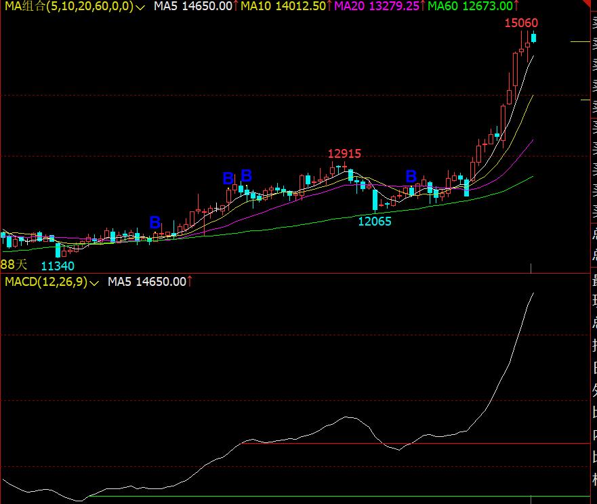This screenshot has height=504, width=597.
Task: Click the 12915 peak price label
Action: point(344,154)
